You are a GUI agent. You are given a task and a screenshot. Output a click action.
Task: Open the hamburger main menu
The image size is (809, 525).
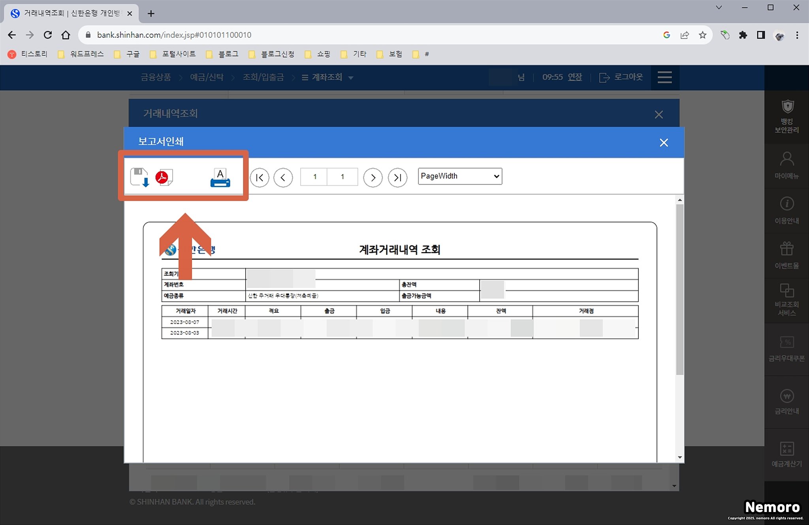664,77
